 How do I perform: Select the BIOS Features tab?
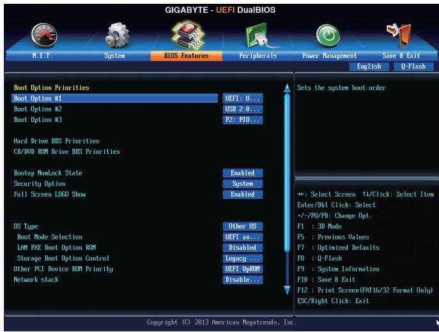coord(187,56)
